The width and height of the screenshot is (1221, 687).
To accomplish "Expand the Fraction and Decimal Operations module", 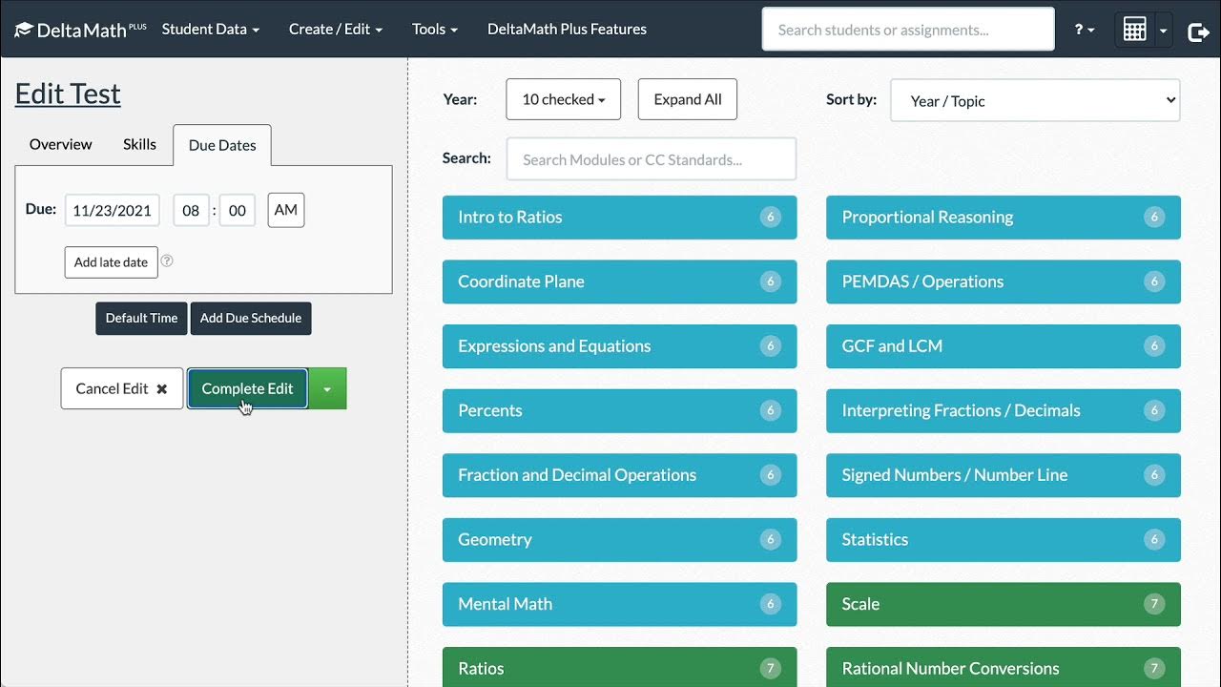I will click(x=620, y=475).
